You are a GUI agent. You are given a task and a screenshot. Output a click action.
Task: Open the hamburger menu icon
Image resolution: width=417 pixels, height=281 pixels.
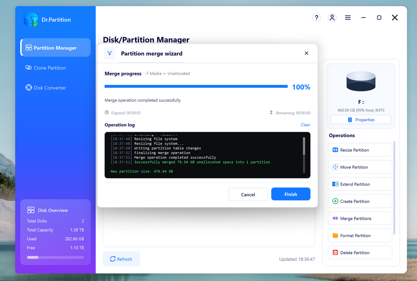point(348,18)
